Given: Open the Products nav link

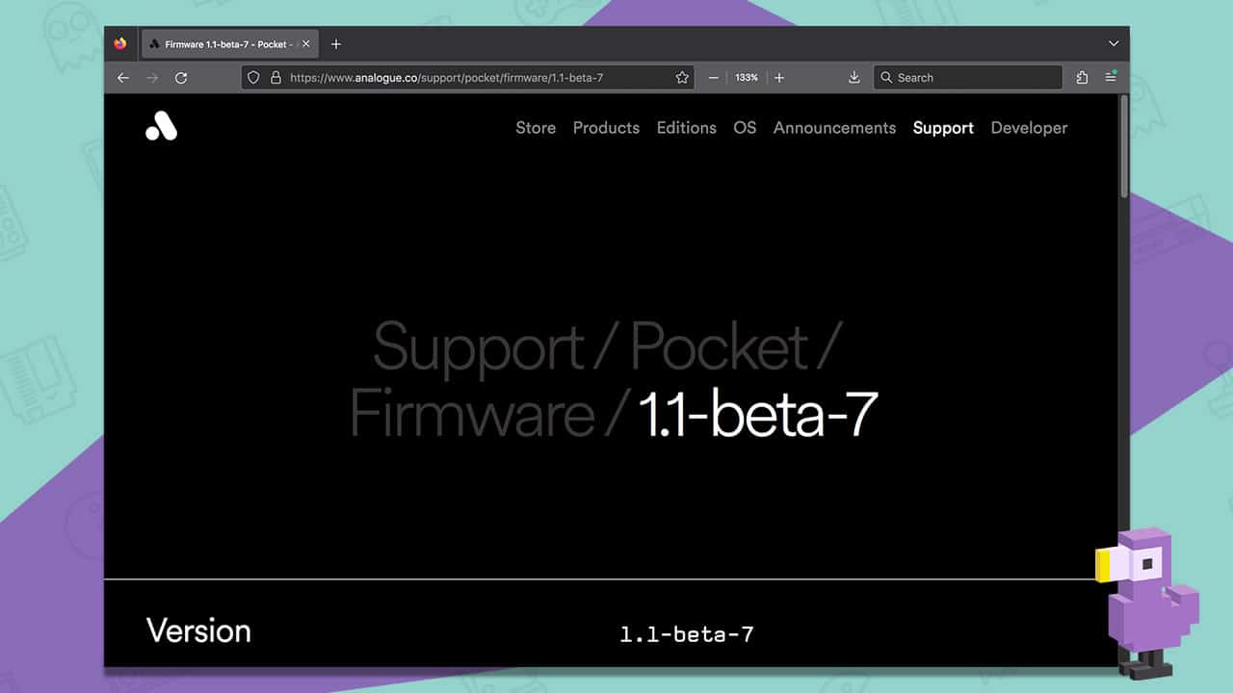Looking at the screenshot, I should (x=606, y=128).
